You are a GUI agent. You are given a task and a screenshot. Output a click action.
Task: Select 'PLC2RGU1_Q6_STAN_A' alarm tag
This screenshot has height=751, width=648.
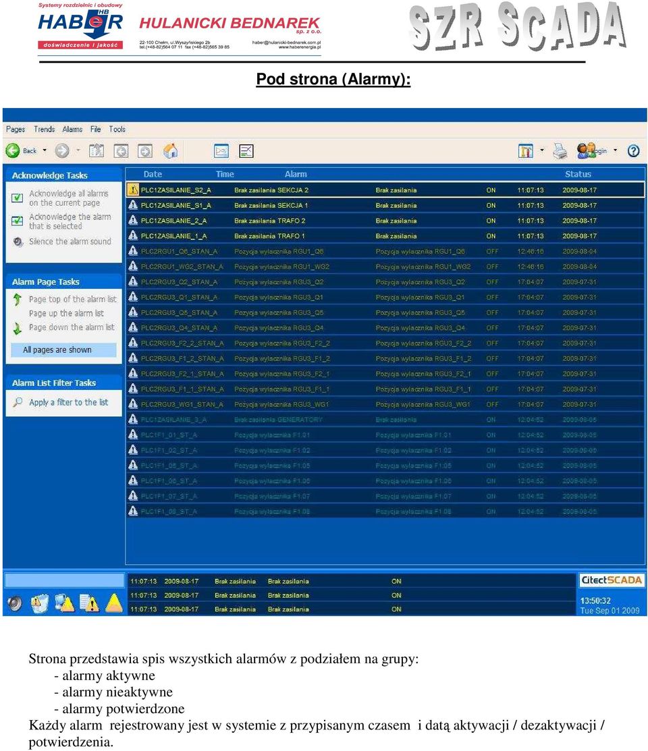pos(180,252)
